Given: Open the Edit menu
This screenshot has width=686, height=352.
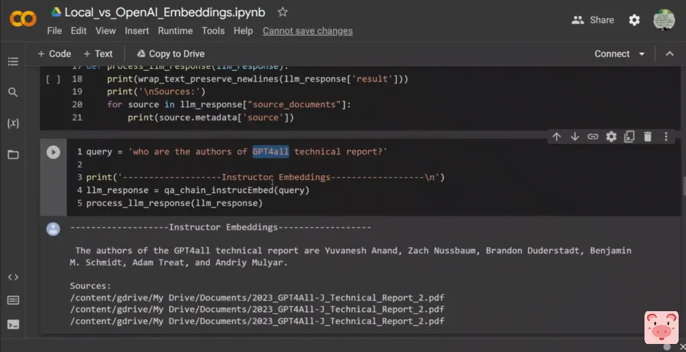Looking at the screenshot, I should 79,31.
